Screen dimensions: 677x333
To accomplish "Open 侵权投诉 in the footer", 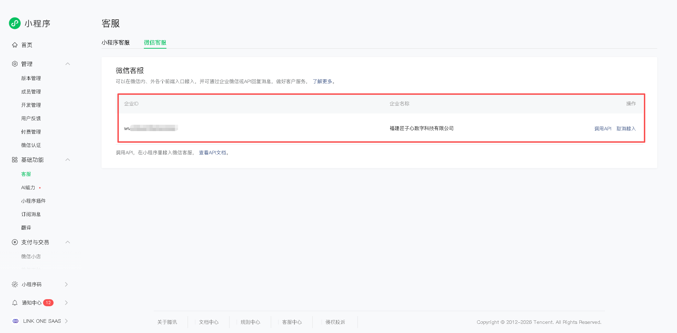I will point(335,322).
